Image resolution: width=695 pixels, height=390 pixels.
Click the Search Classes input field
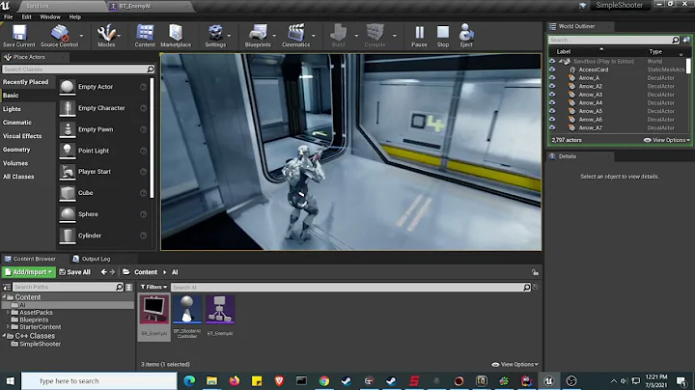point(78,70)
